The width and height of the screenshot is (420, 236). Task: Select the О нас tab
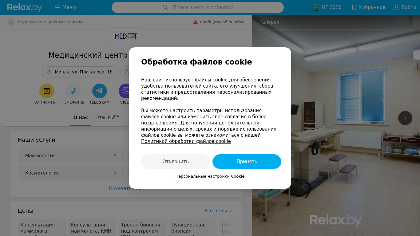[81, 118]
